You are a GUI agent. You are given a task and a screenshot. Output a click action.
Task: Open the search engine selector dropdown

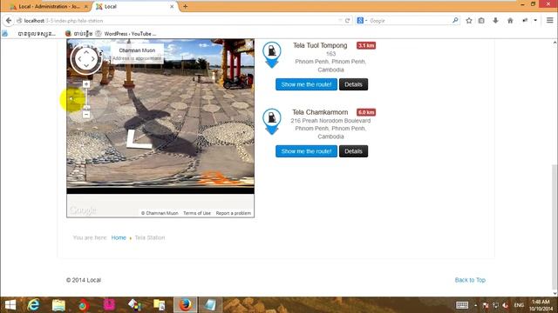[x=362, y=21]
